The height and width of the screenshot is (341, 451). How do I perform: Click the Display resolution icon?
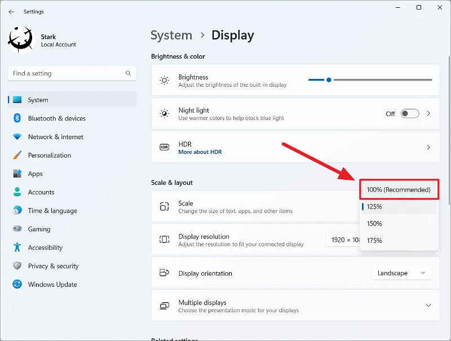pyautogui.click(x=164, y=240)
